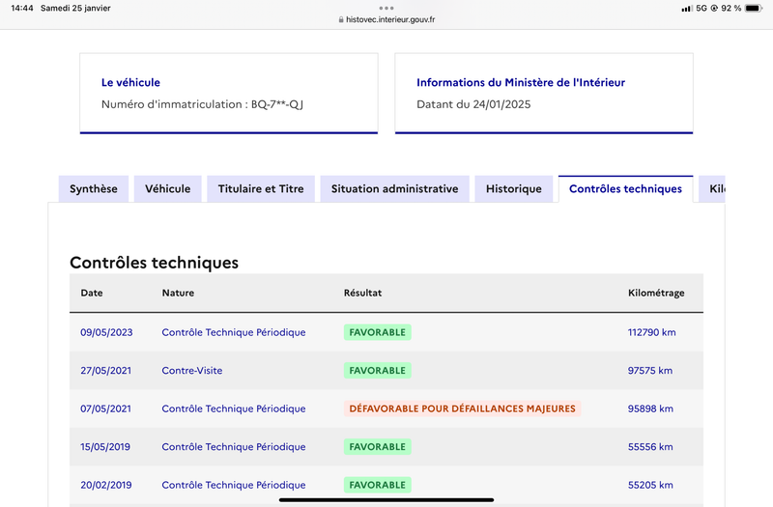Click Informations du Ministère de l'Intérieur heading
This screenshot has width=773, height=507.
521,82
